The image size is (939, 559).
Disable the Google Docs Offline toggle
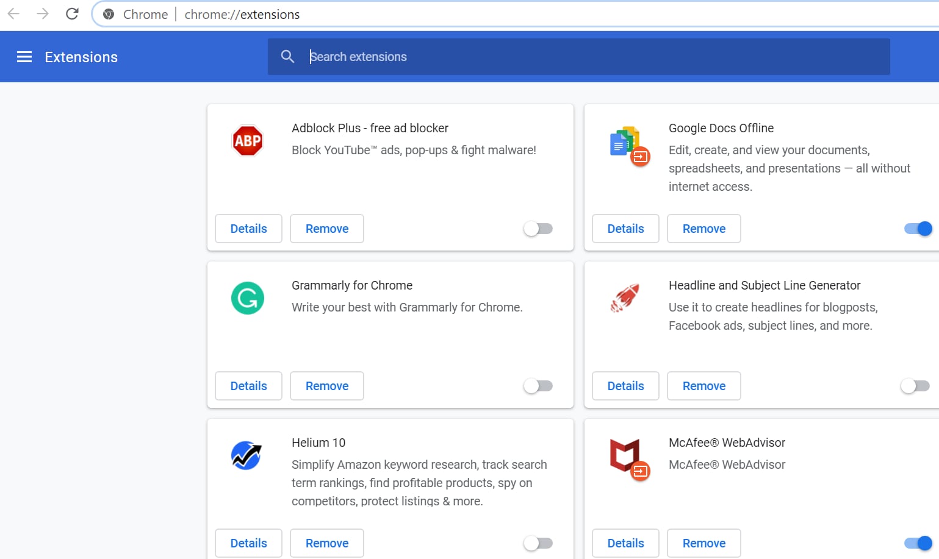918,229
